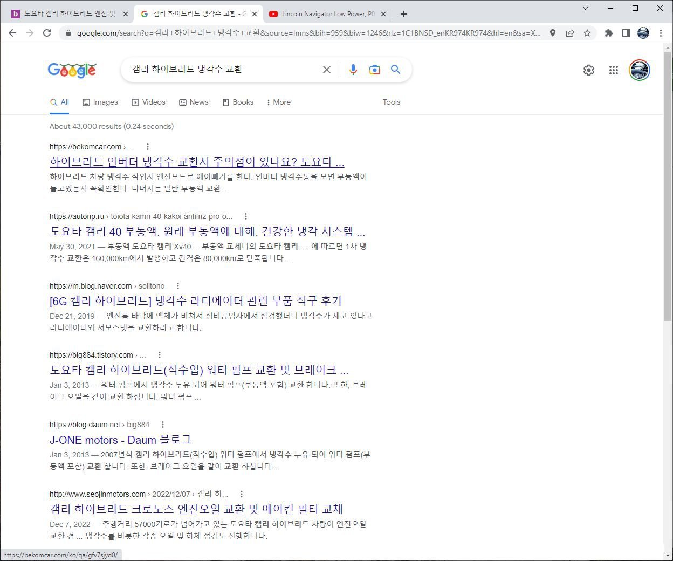
Task: Open tab search dropdown arrow
Action: [586, 8]
